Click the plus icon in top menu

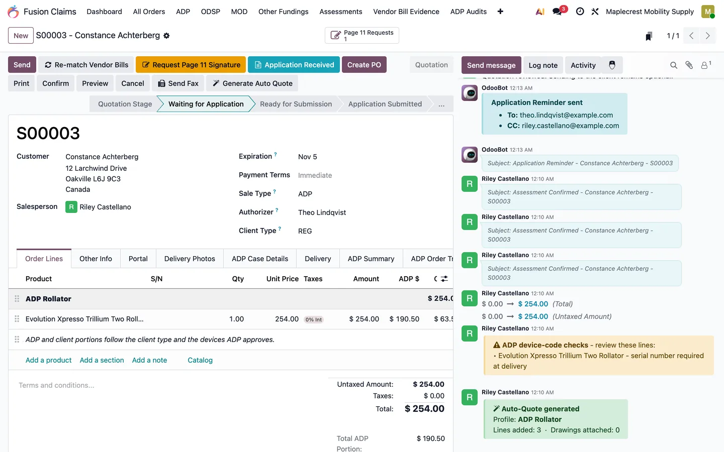pyautogui.click(x=500, y=12)
